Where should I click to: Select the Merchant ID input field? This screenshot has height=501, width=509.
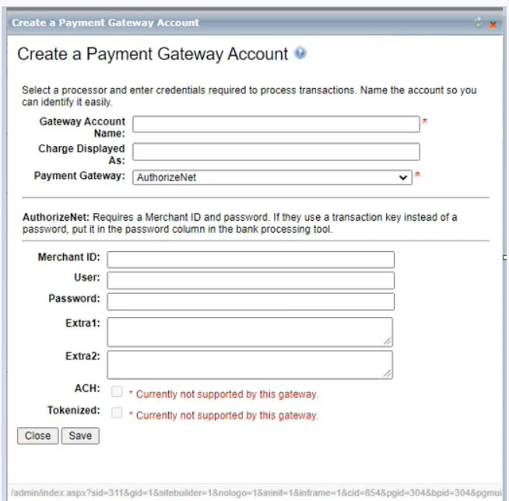251,260
